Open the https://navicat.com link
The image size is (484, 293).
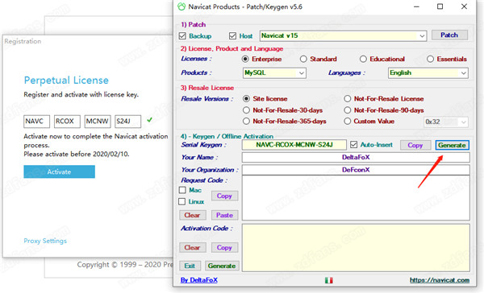click(440, 280)
